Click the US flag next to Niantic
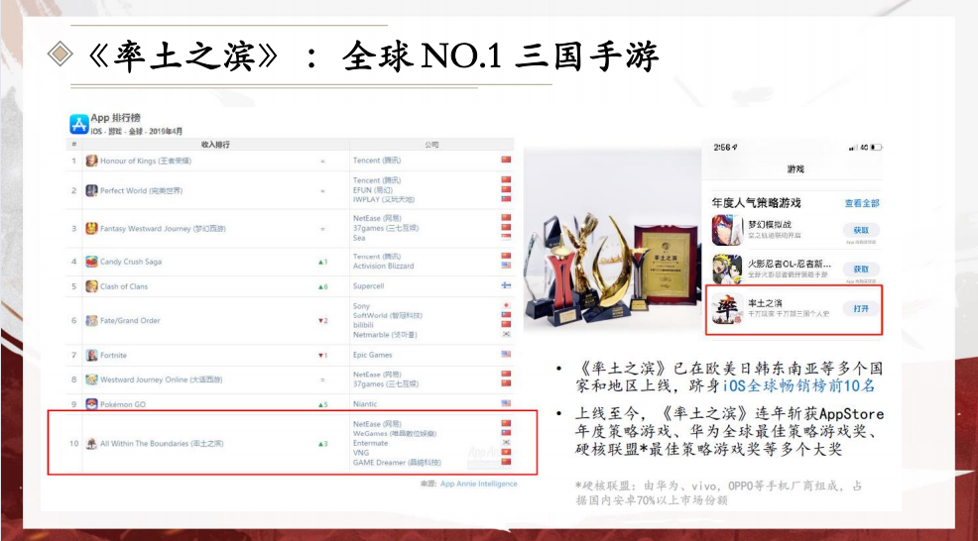The image size is (978, 541). (x=506, y=404)
